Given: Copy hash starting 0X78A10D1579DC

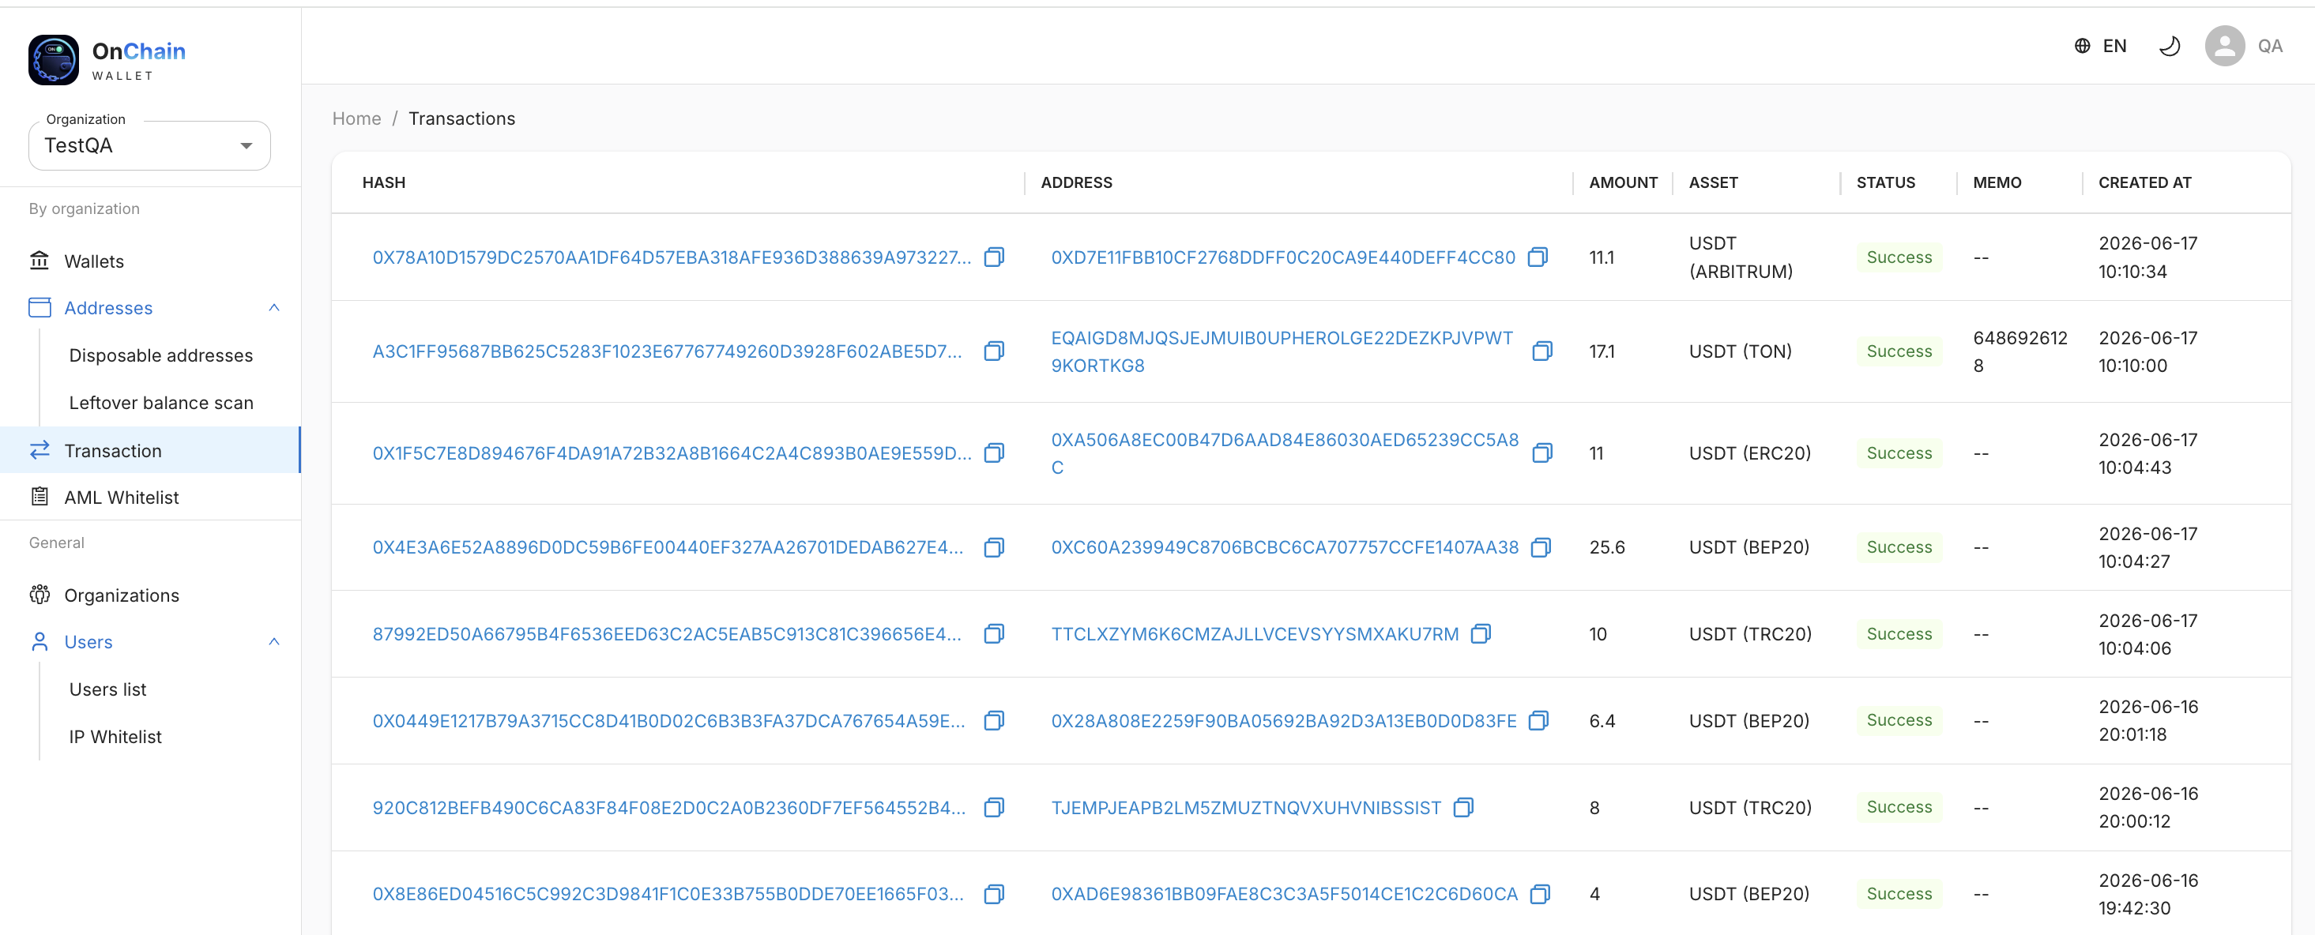Looking at the screenshot, I should pos(994,257).
